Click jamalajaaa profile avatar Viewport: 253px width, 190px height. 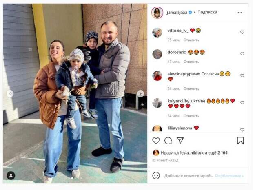pyautogui.click(x=157, y=13)
